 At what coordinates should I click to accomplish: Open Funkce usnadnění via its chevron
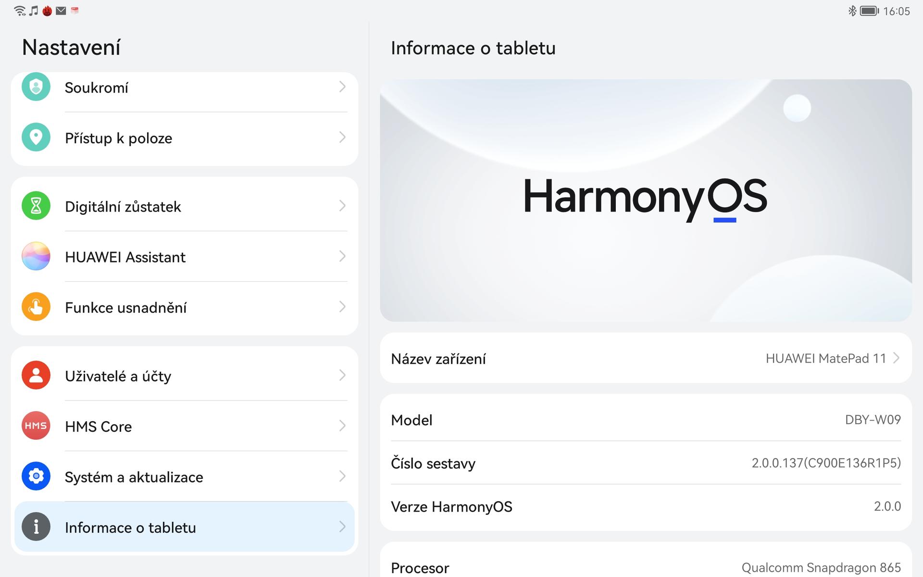pos(342,307)
